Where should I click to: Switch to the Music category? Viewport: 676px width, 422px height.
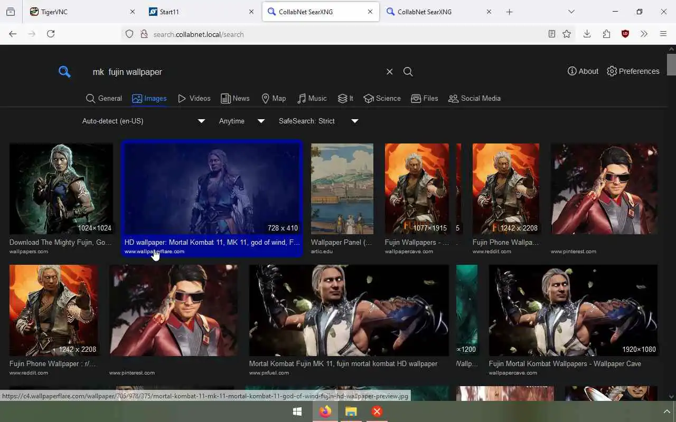coord(312,98)
